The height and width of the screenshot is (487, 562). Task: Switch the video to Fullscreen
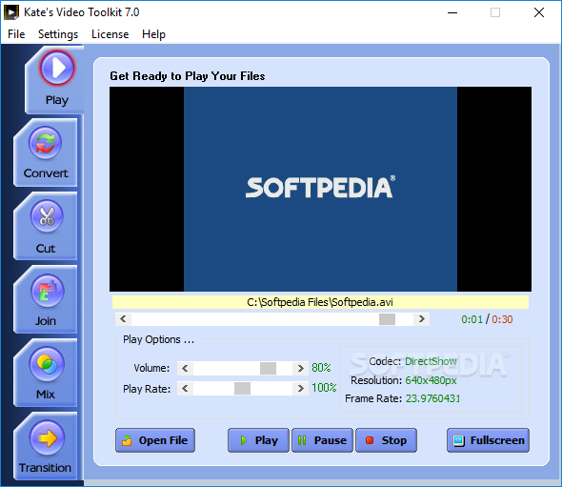pos(488,440)
